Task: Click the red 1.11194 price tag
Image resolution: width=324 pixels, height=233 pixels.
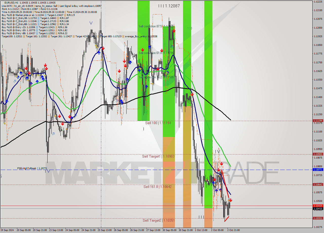Action: point(318,121)
